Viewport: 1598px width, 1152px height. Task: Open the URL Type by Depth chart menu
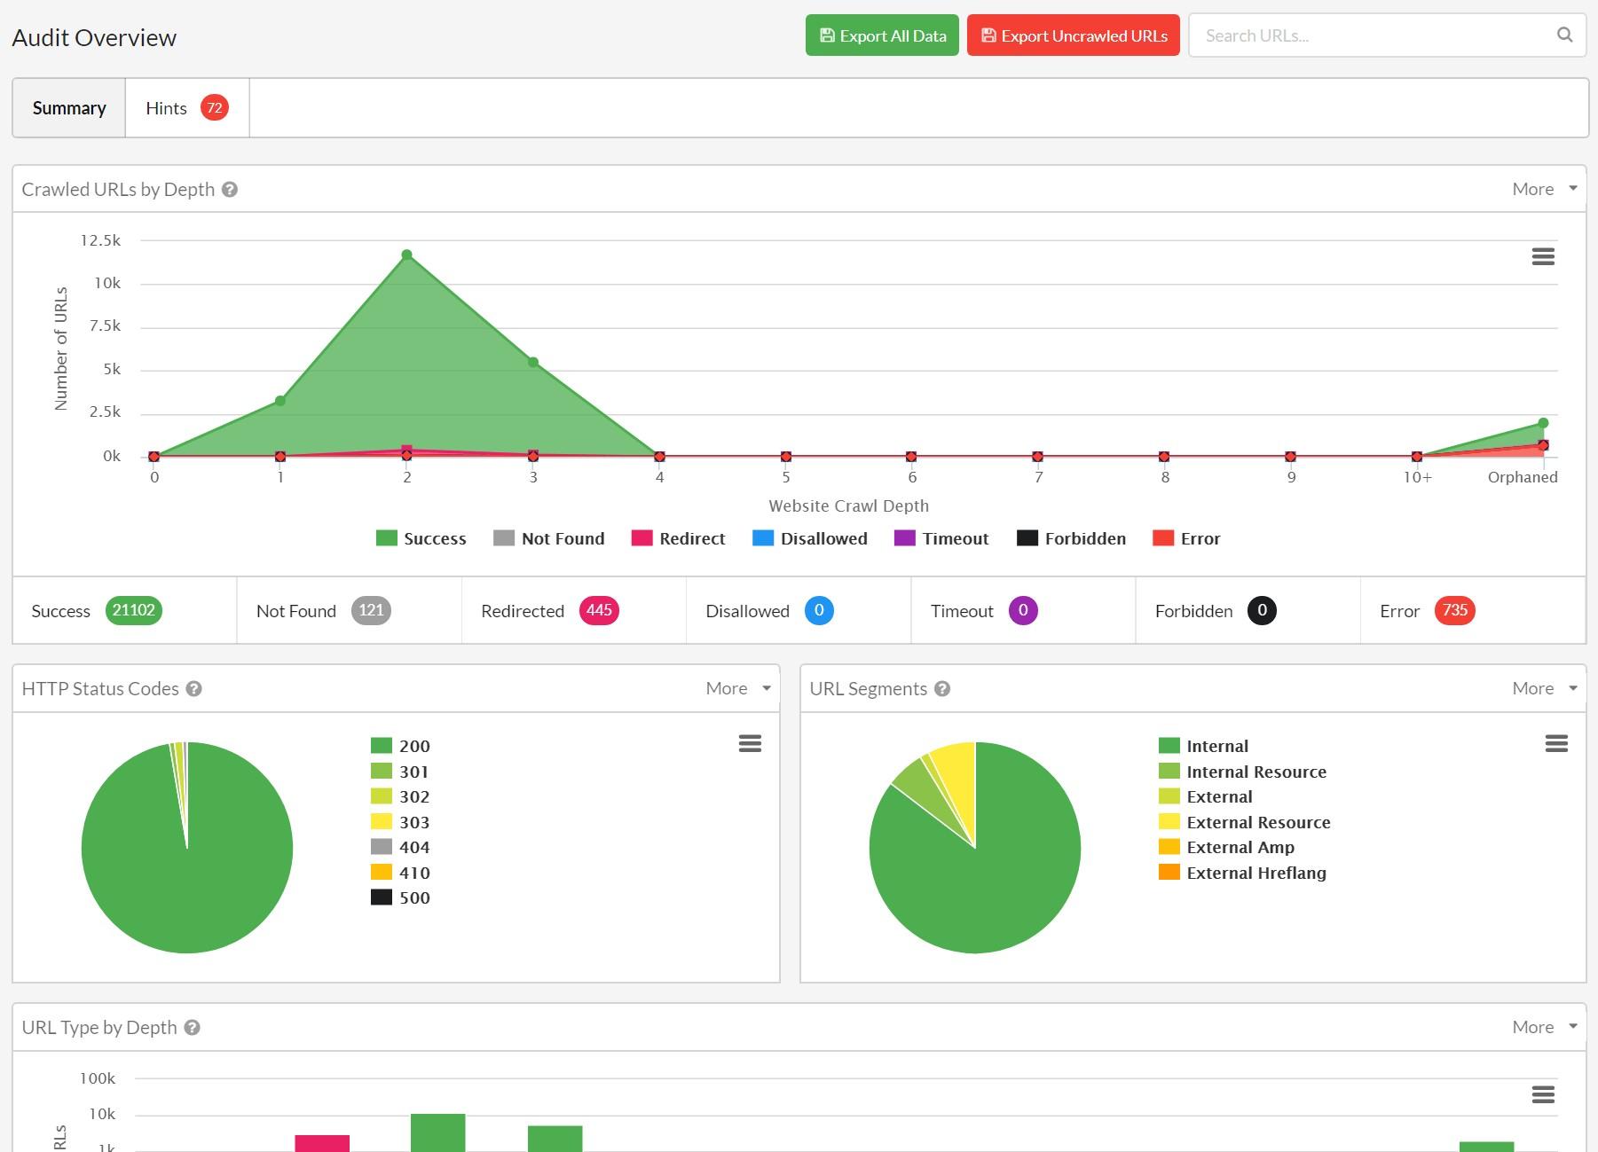coord(1543,1094)
